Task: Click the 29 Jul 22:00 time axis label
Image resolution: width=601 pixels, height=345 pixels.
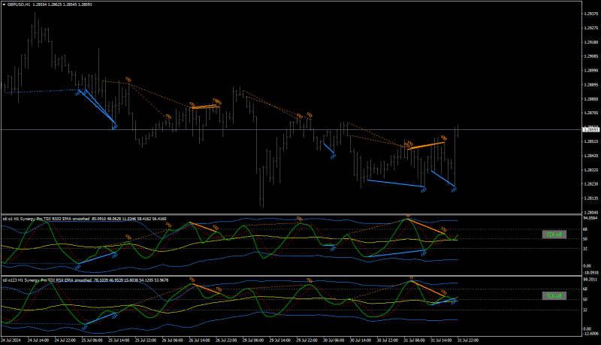Action: pos(306,340)
